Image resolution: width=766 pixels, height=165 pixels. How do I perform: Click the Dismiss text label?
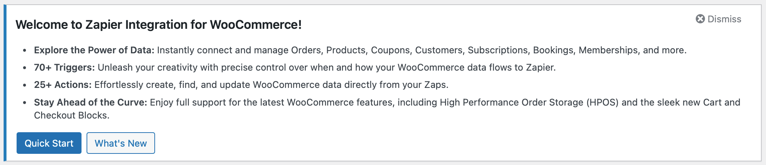(724, 19)
